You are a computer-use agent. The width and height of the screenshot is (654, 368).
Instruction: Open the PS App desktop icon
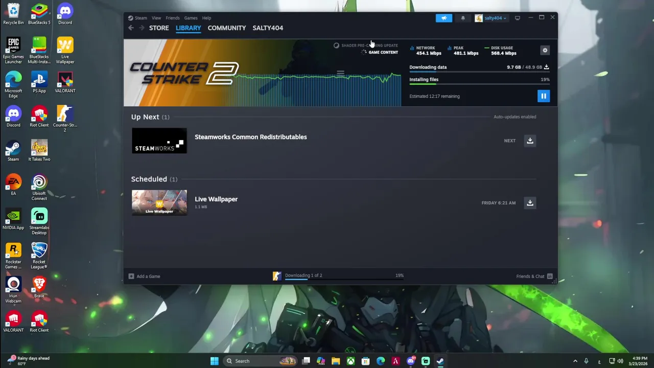[x=39, y=83]
